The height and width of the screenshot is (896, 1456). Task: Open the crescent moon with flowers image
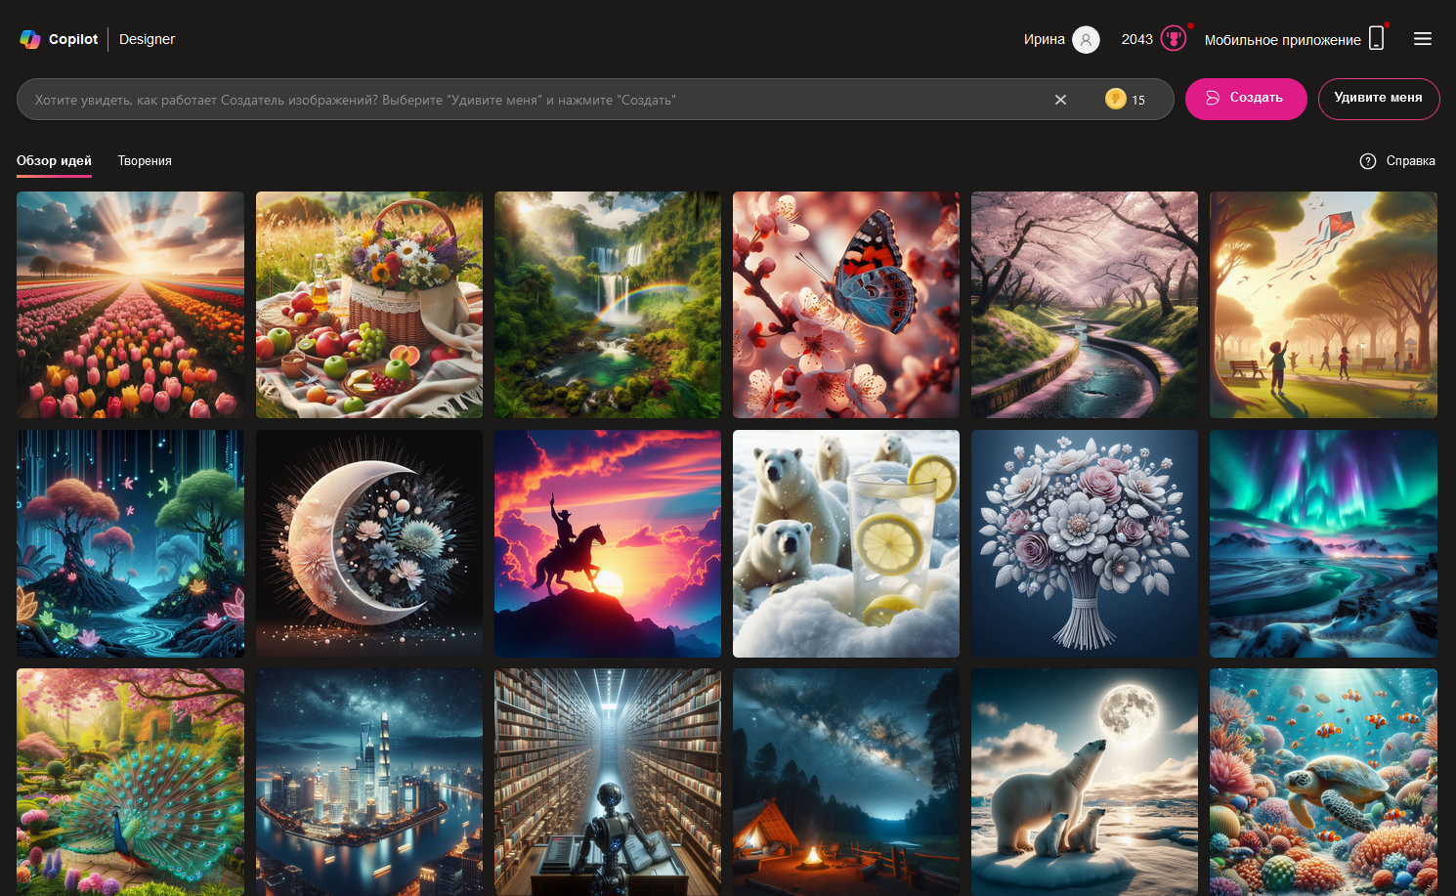(x=369, y=543)
